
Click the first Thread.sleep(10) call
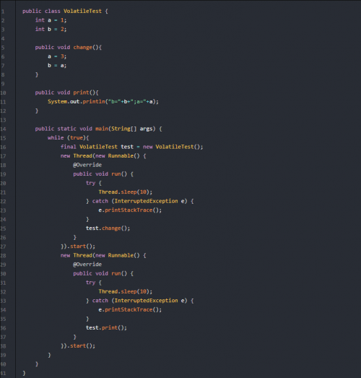[x=126, y=192]
